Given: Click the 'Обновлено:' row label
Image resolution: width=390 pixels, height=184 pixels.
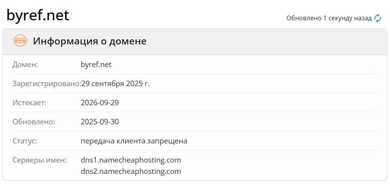Looking at the screenshot, I should point(34,122).
